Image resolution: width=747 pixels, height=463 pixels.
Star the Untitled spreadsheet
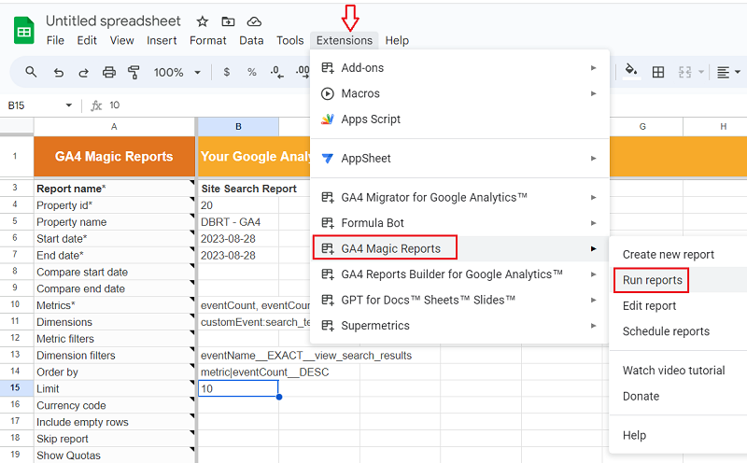coord(203,21)
